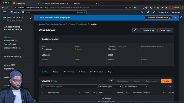Reload the browser page
The height and width of the screenshot is (103, 184).
coord(11,7)
